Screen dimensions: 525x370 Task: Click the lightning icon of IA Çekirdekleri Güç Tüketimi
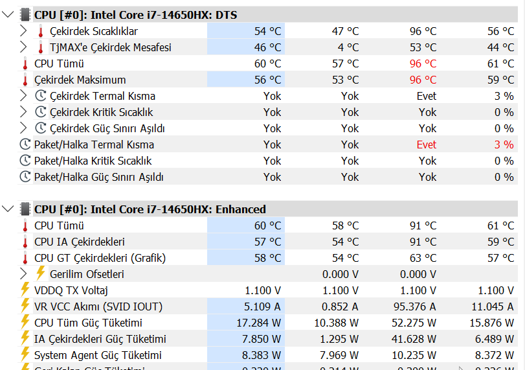click(25, 338)
